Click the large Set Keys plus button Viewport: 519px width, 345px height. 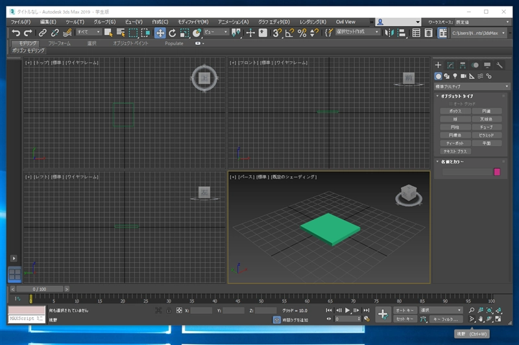(383, 314)
